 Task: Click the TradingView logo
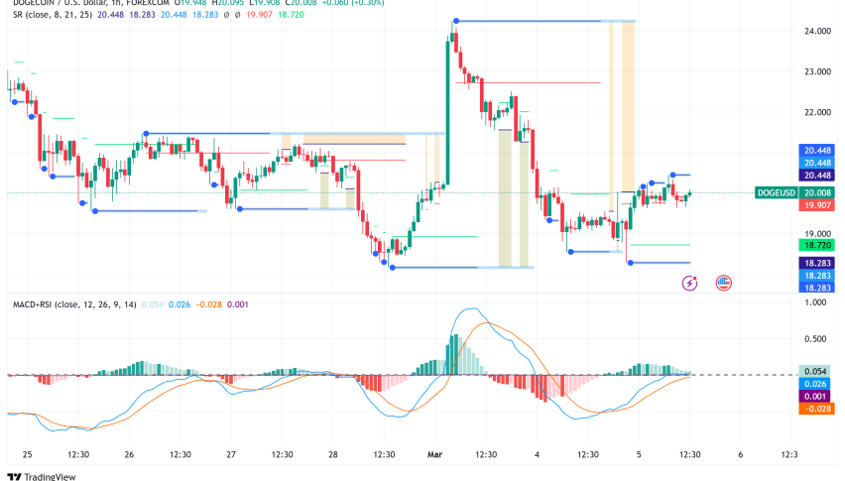42,476
